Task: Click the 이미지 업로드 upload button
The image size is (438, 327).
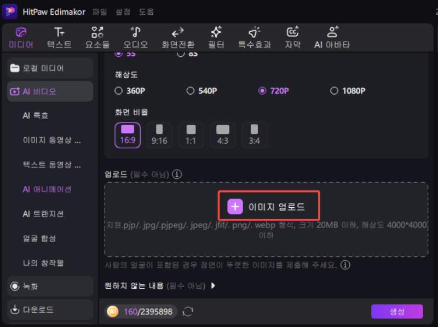Action: pyautogui.click(x=269, y=206)
